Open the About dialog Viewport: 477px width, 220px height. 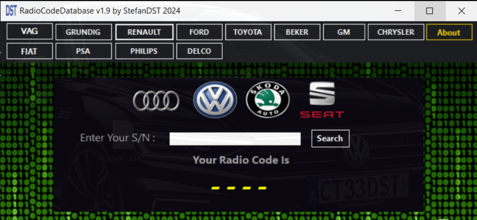pyautogui.click(x=449, y=32)
